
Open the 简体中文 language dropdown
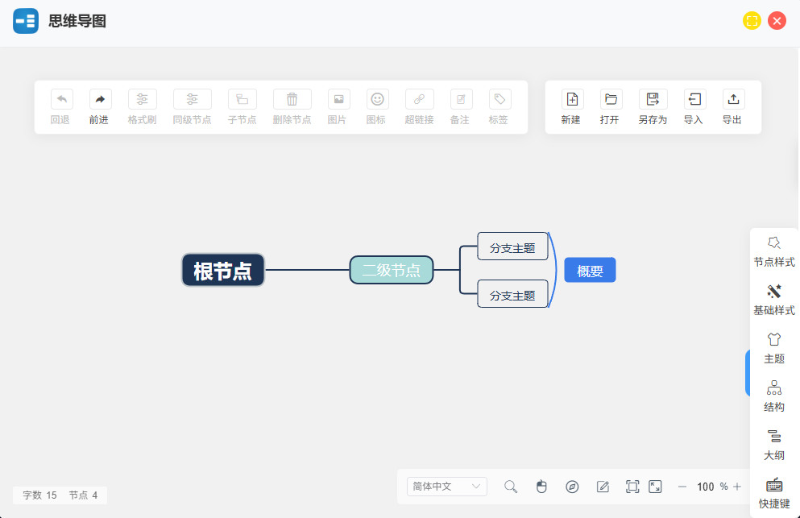447,487
